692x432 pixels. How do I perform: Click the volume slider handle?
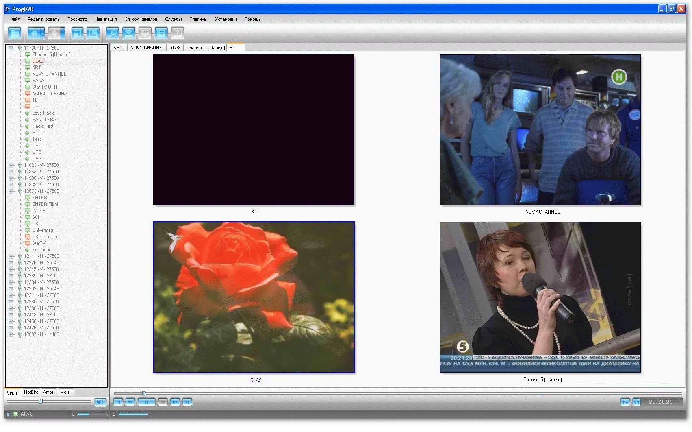pos(41,401)
